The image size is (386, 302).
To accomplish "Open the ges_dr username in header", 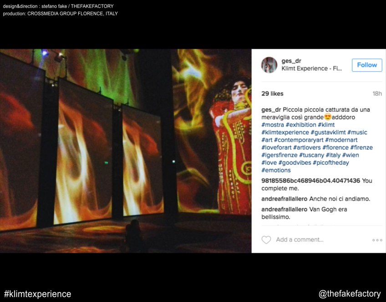I will (x=291, y=61).
